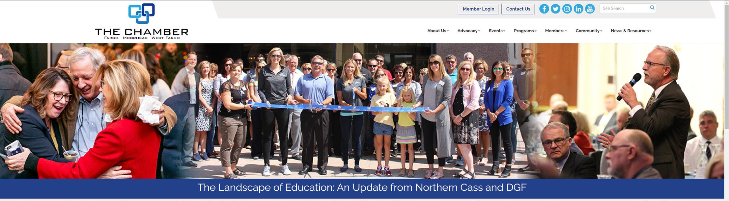The width and height of the screenshot is (729, 201).
Task: Open the Twitter social icon
Action: (x=555, y=9)
